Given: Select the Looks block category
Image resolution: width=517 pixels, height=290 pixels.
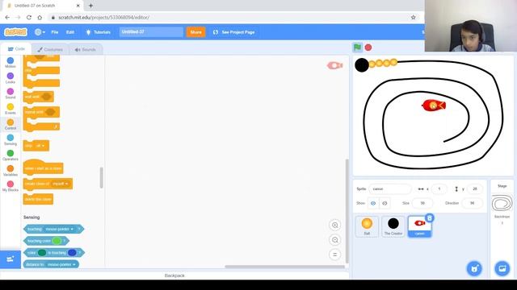Looking at the screenshot, I should pyautogui.click(x=11, y=78).
